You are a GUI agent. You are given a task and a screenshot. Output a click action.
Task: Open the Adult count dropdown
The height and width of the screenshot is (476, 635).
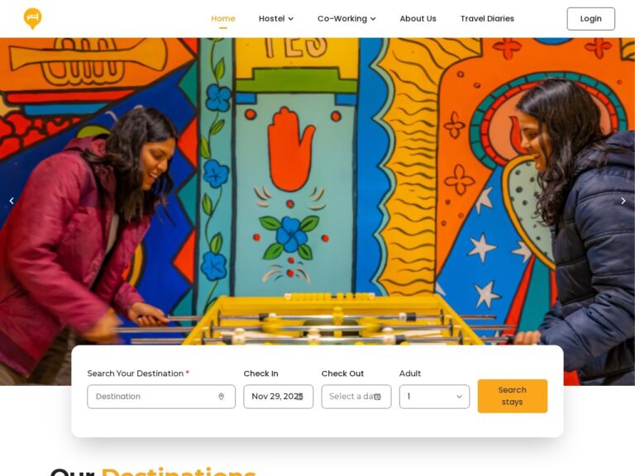tap(435, 397)
